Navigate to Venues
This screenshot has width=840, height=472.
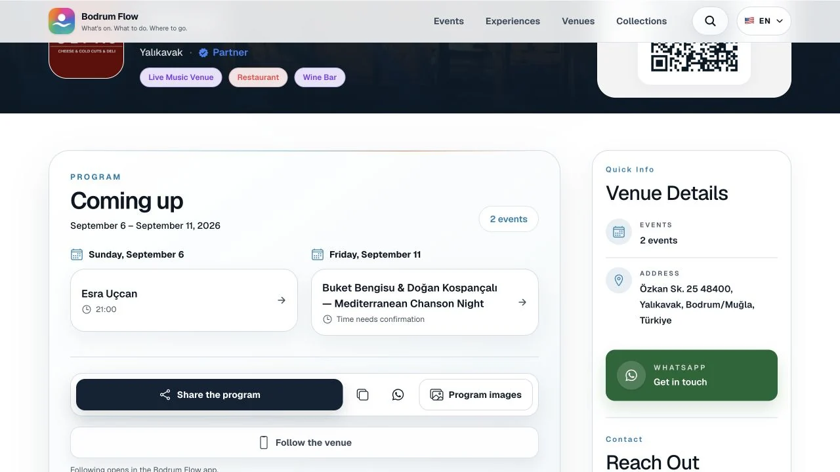click(578, 21)
